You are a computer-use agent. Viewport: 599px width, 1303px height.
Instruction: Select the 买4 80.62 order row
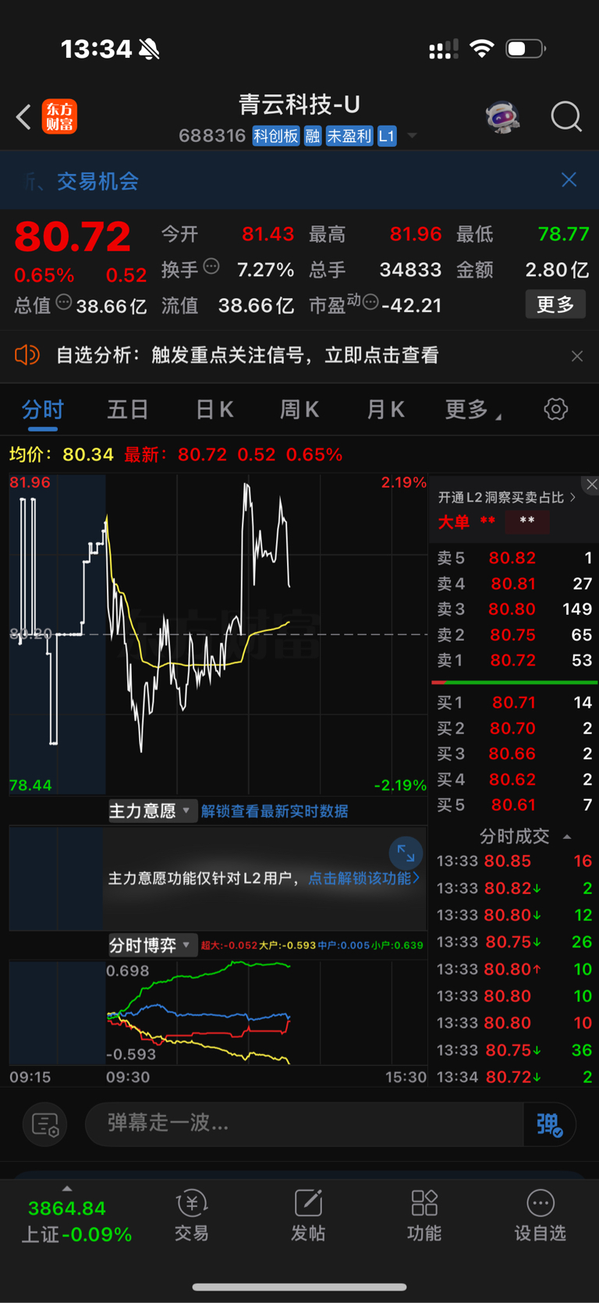pyautogui.click(x=514, y=779)
